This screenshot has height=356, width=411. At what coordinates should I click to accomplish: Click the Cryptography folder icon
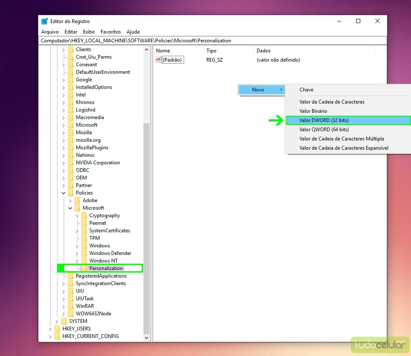pyautogui.click(x=84, y=216)
